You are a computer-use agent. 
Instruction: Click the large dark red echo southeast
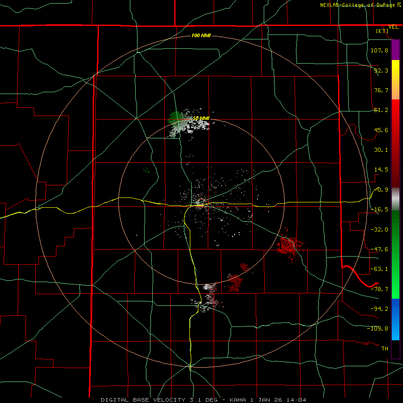tap(289, 245)
